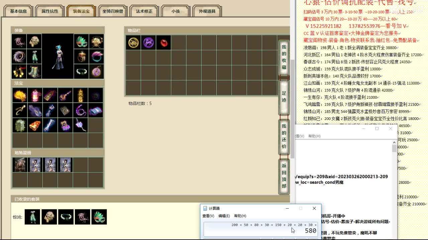Click the white bead bracelet in 装备 panel

point(81,71)
